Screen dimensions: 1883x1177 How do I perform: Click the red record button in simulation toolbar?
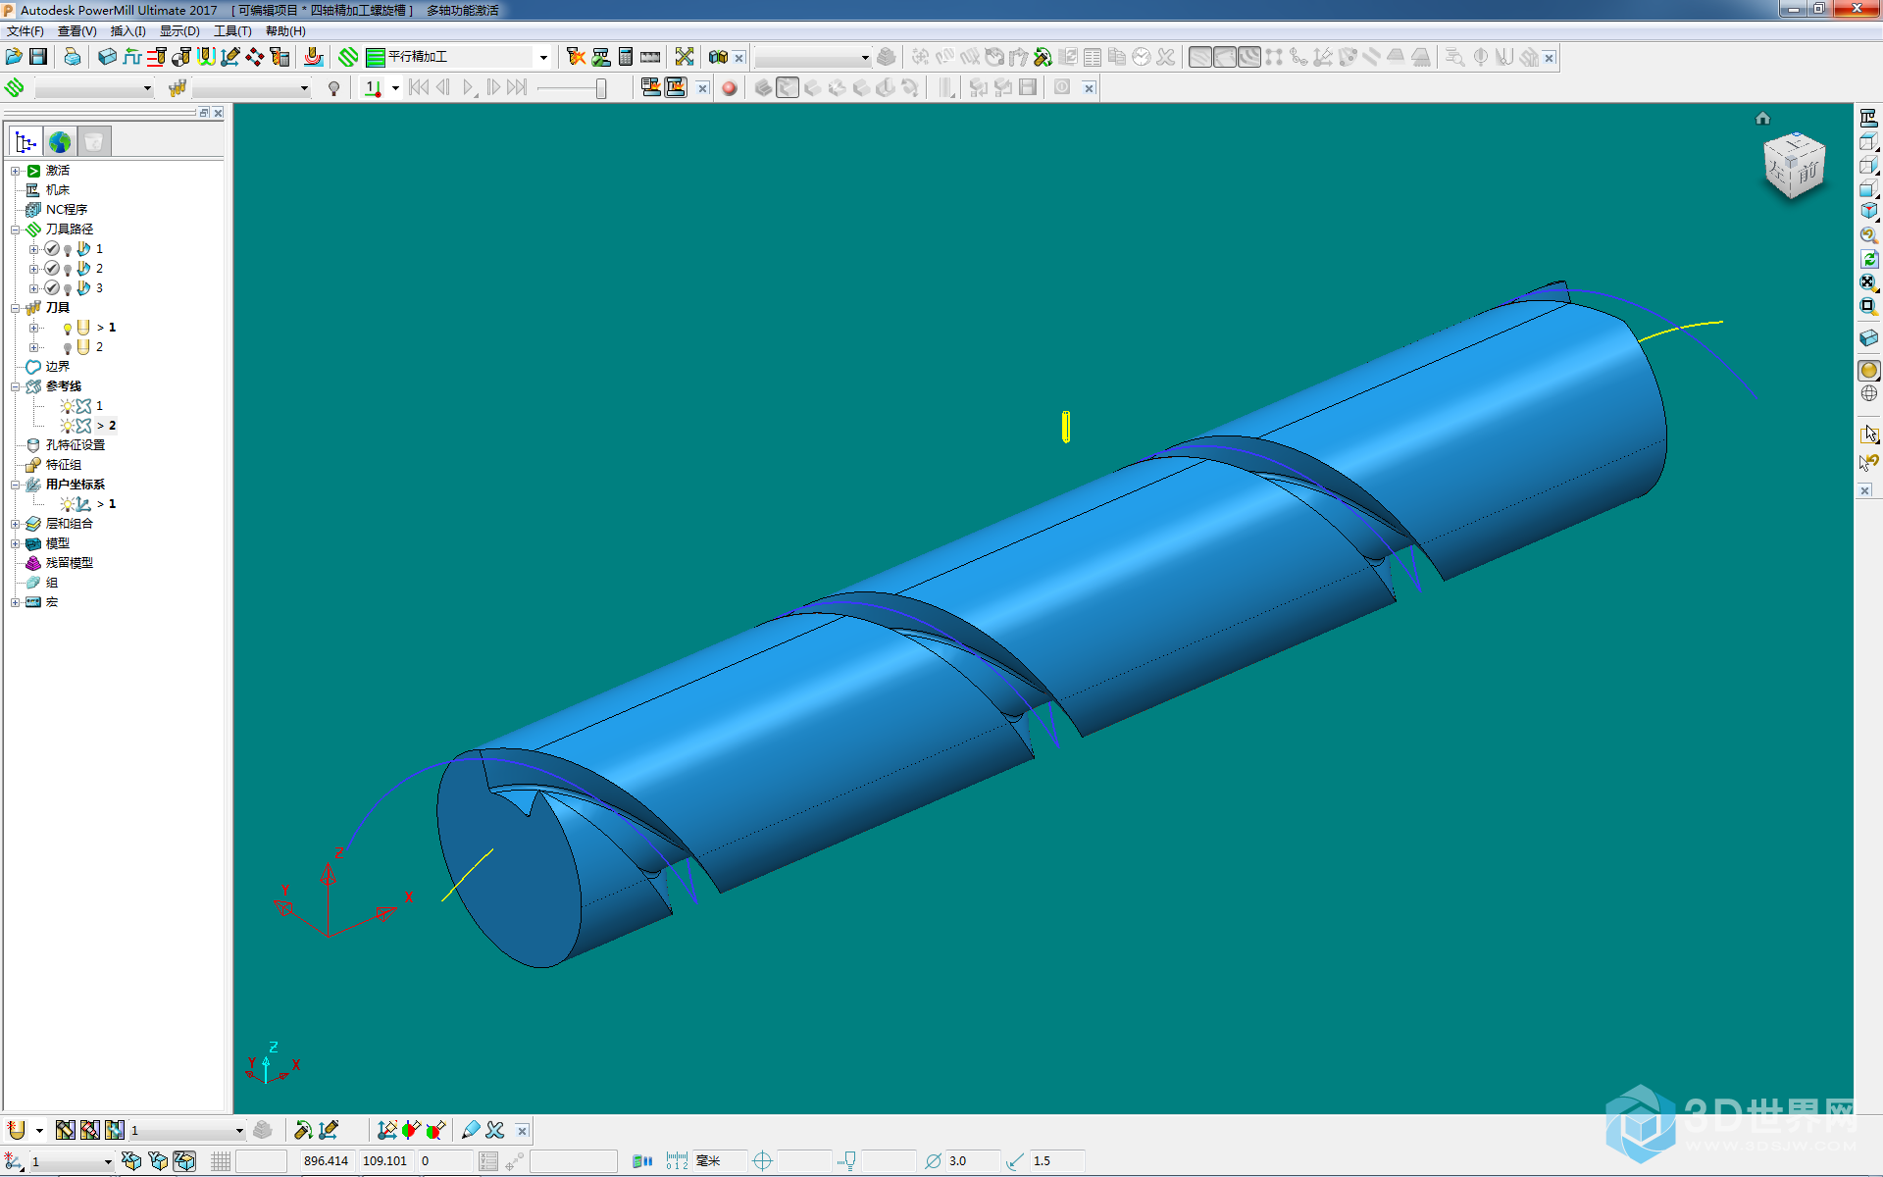pyautogui.click(x=729, y=88)
